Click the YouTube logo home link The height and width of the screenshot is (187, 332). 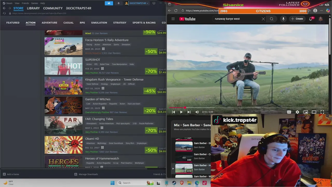[x=187, y=19]
